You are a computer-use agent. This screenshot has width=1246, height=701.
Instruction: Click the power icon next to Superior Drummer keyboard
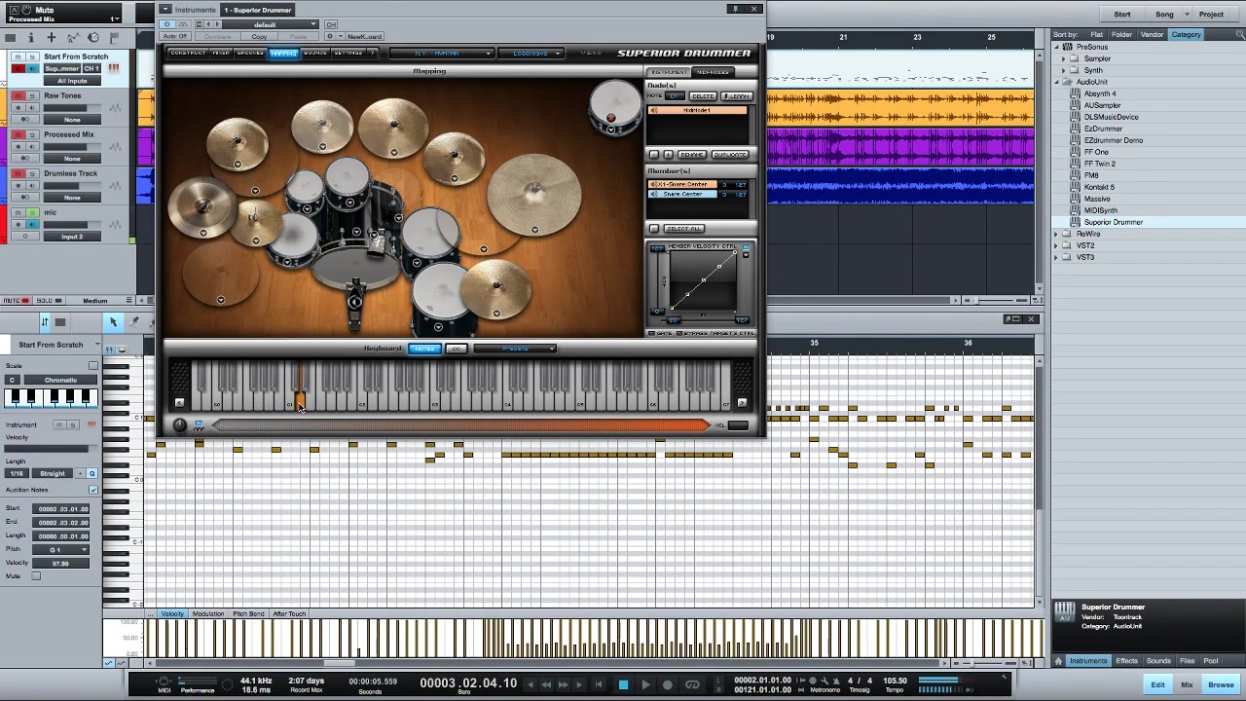179,424
